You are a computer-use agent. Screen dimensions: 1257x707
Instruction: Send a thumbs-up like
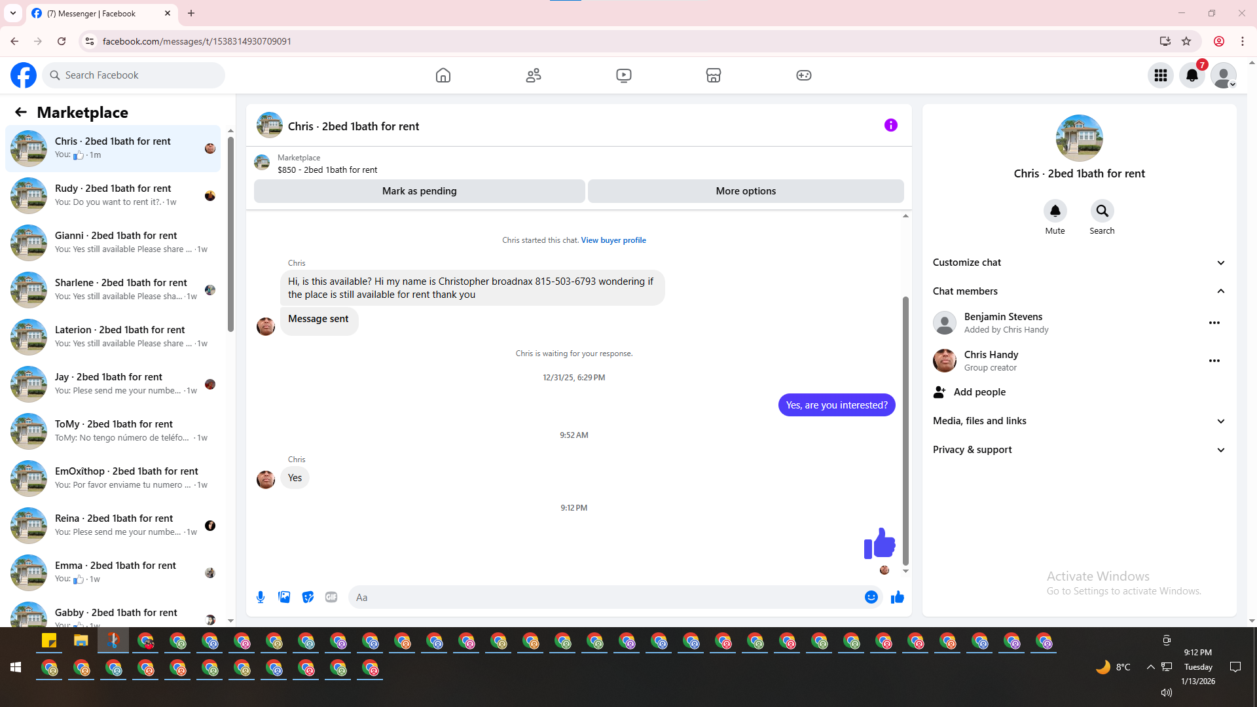[898, 597]
